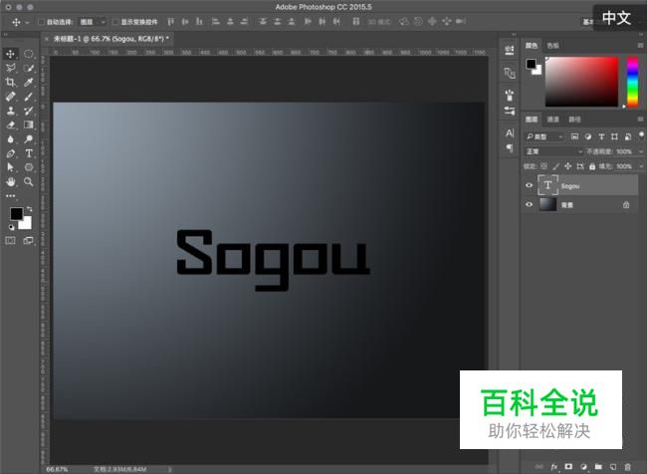
Task: Select the Horizontal Type tool
Action: (x=29, y=153)
